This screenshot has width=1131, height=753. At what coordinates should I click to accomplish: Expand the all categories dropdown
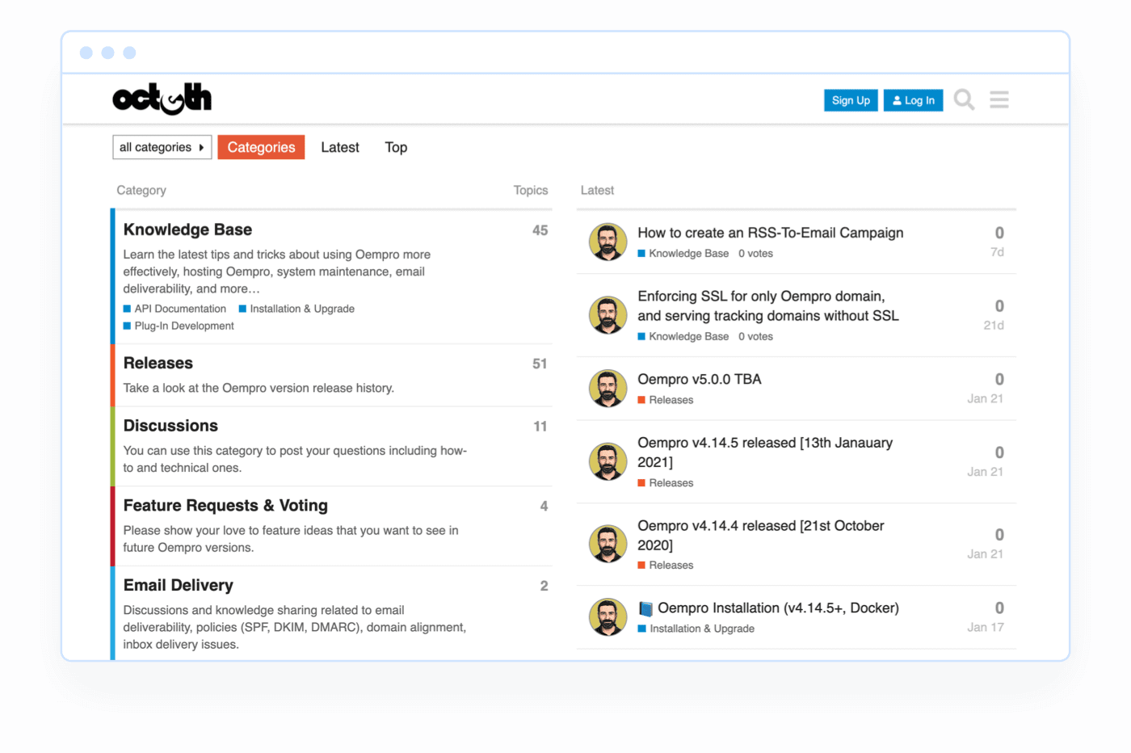click(x=162, y=147)
